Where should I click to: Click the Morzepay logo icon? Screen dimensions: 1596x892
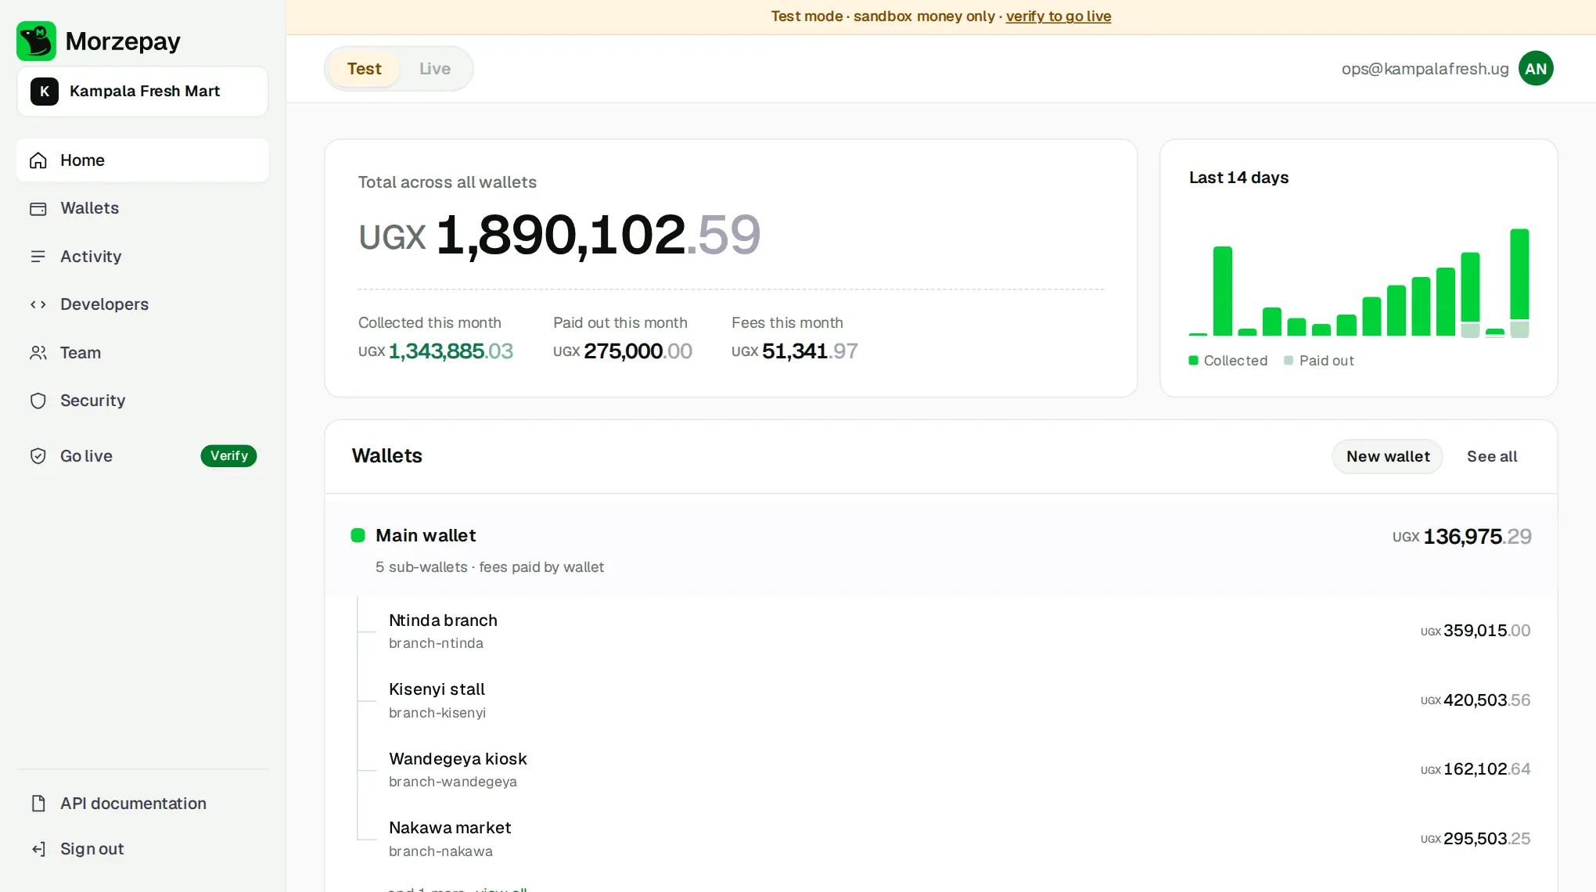coord(36,41)
